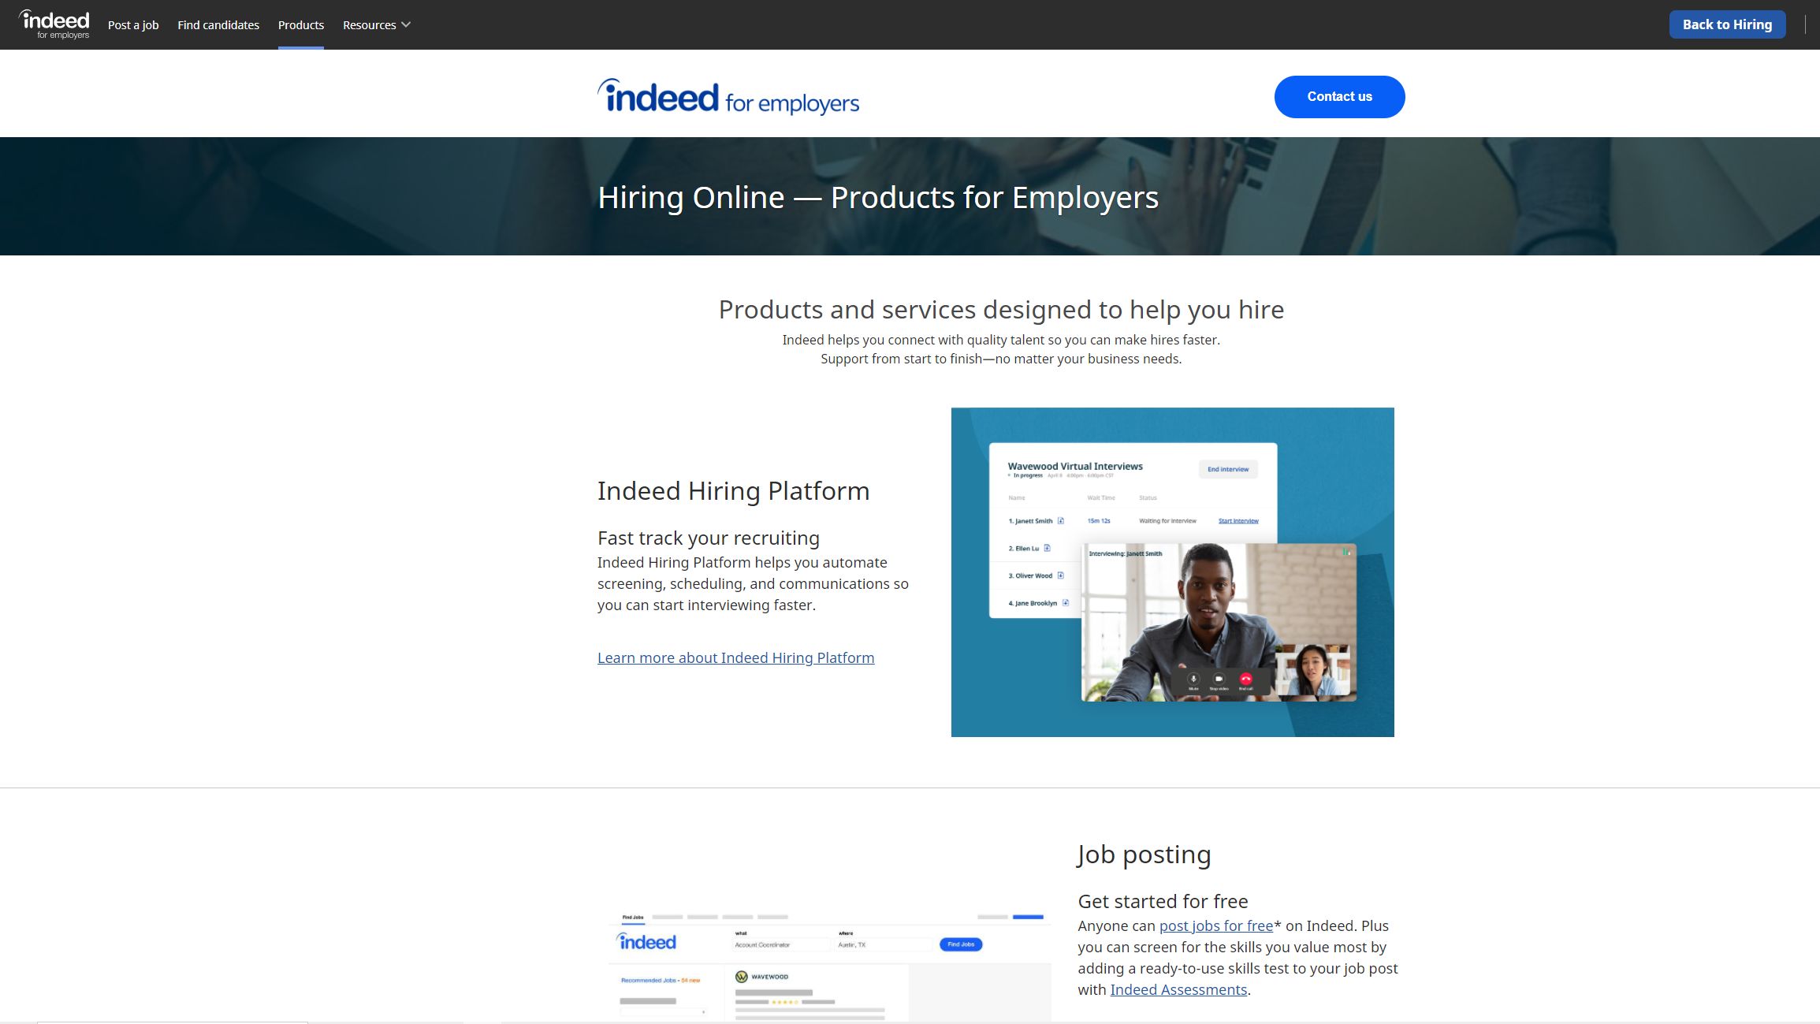1820x1024 pixels.
Task: Click the Indeed logo in top navigation
Action: pyautogui.click(x=54, y=24)
